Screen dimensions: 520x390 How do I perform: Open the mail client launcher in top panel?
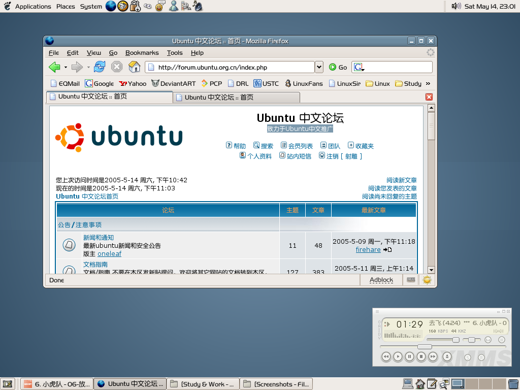123,6
